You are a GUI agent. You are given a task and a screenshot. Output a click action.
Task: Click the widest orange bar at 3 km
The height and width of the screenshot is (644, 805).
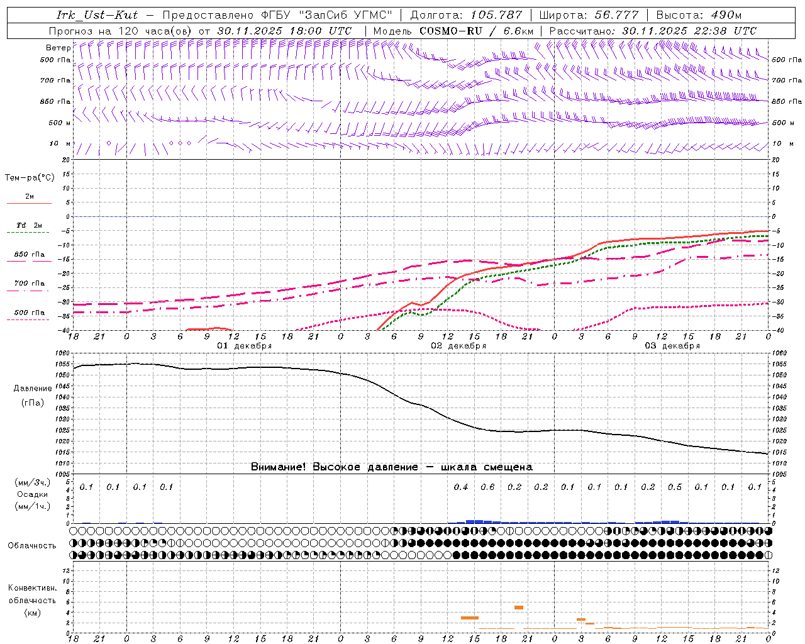470,618
